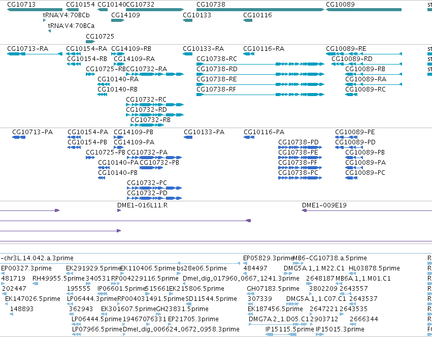
Task: Select transcript CG10116-RA
Action: [263, 48]
